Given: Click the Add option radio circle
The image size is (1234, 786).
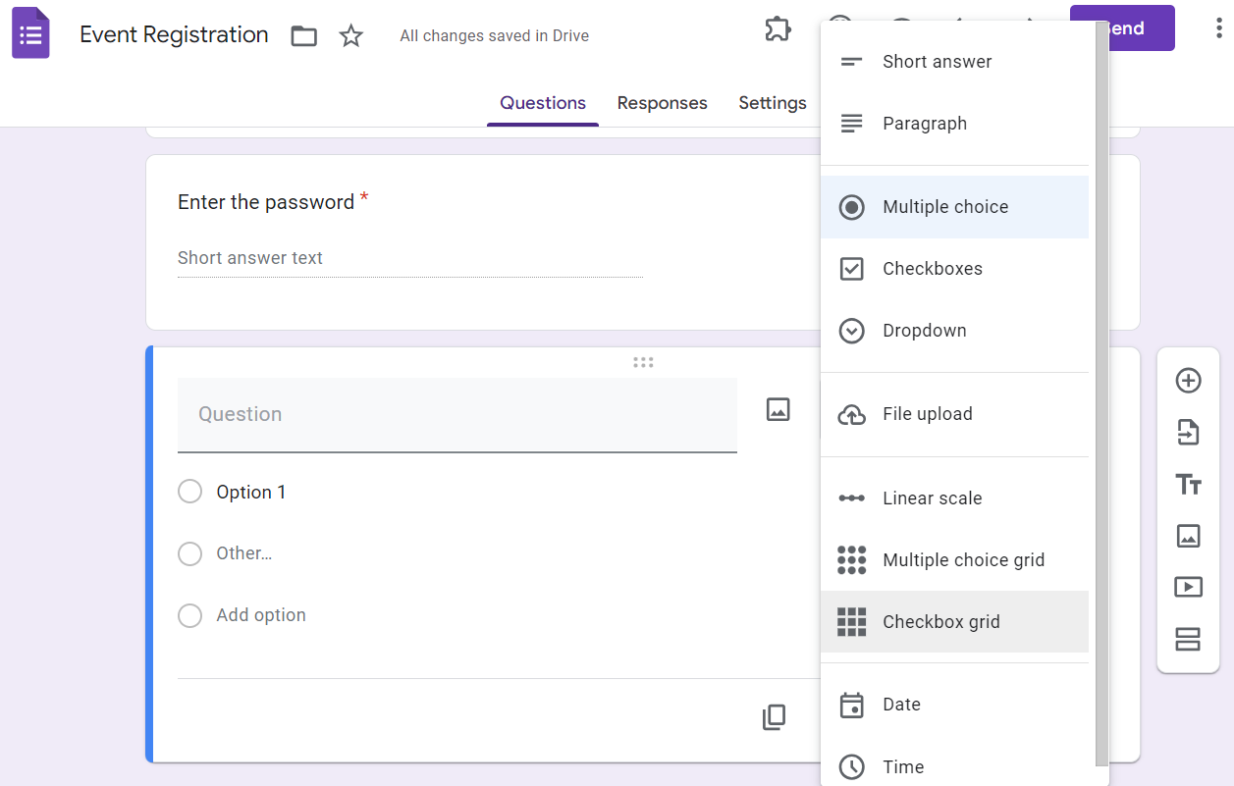Looking at the screenshot, I should point(189,615).
